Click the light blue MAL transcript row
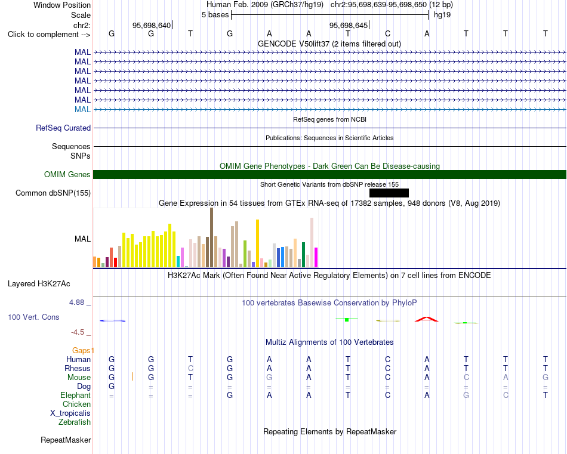Screen dimensions: 567x454 pos(330,109)
